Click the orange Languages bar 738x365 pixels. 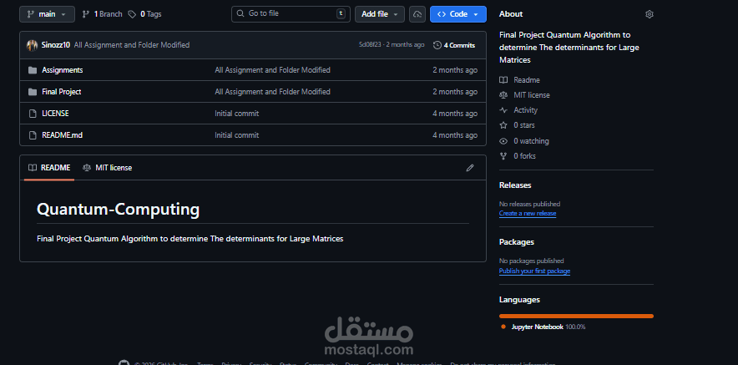click(x=576, y=316)
